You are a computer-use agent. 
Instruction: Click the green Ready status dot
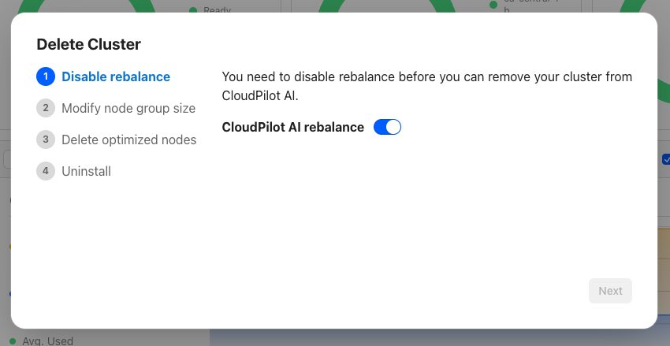193,10
